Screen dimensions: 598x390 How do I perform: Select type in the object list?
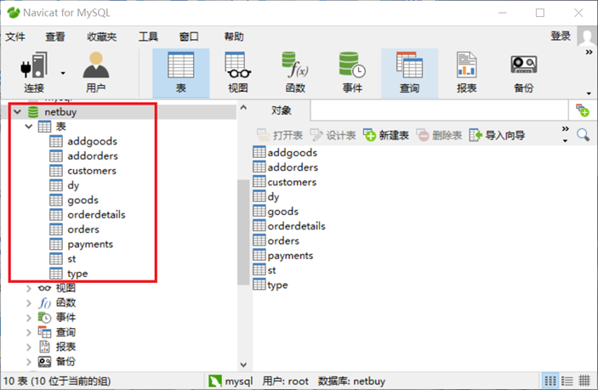tap(277, 285)
